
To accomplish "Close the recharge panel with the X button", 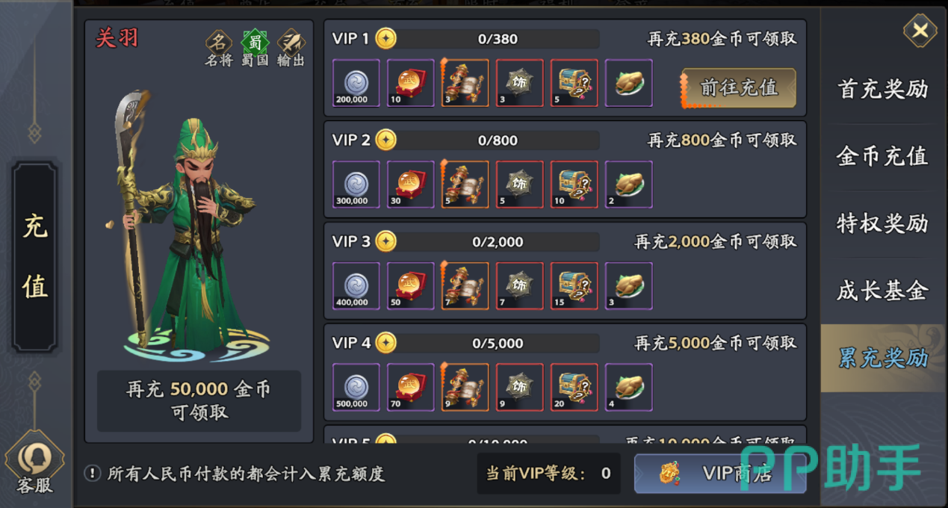I will click(x=920, y=31).
